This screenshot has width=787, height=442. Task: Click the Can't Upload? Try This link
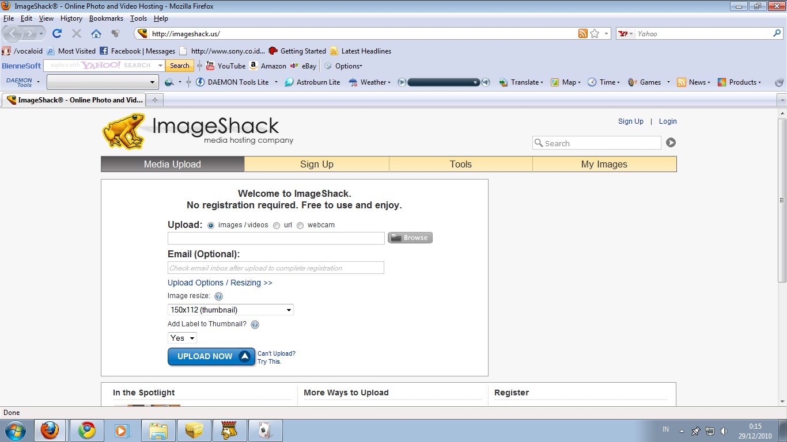coord(277,357)
